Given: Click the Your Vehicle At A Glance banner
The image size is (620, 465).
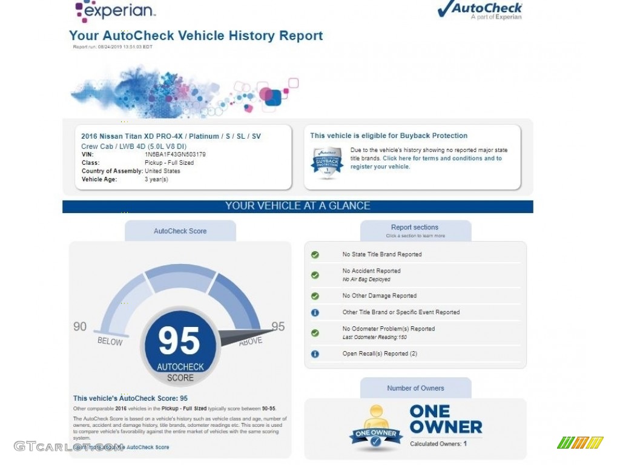Looking at the screenshot, I should click(297, 206).
